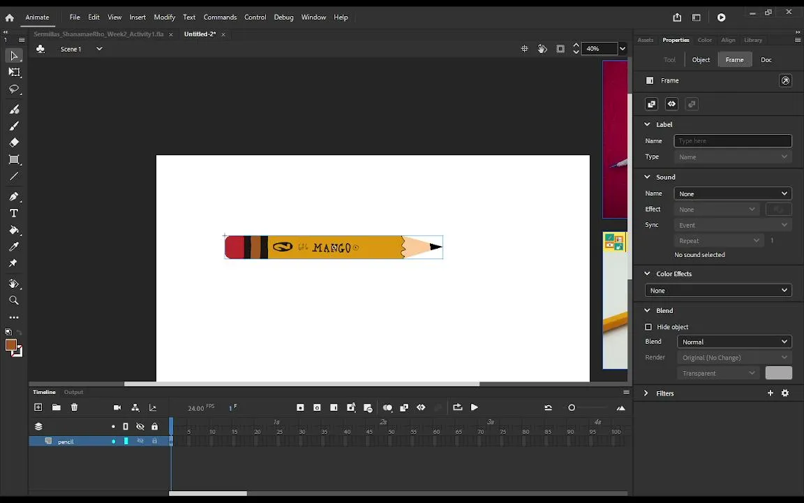Click the Quick Share and publish icon
This screenshot has width=804, height=503.
tap(677, 17)
